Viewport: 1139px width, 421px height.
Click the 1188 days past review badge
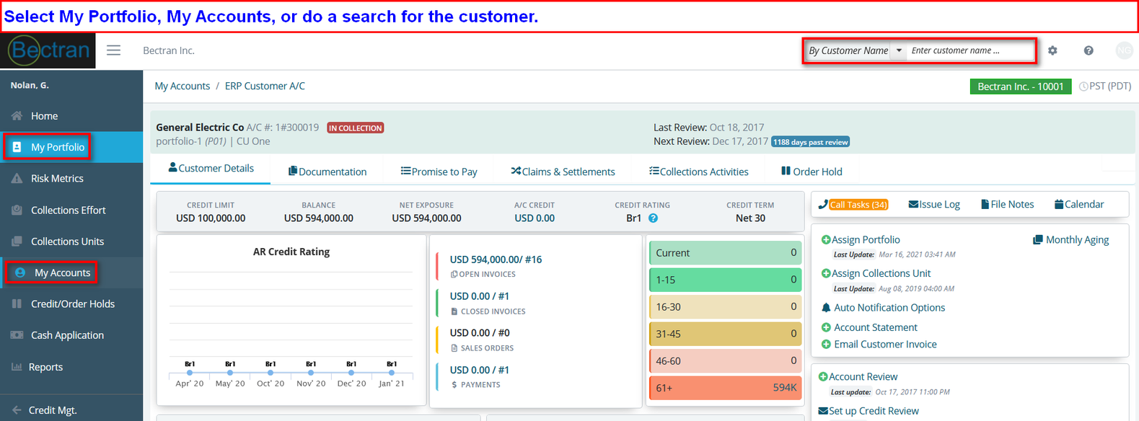(810, 142)
